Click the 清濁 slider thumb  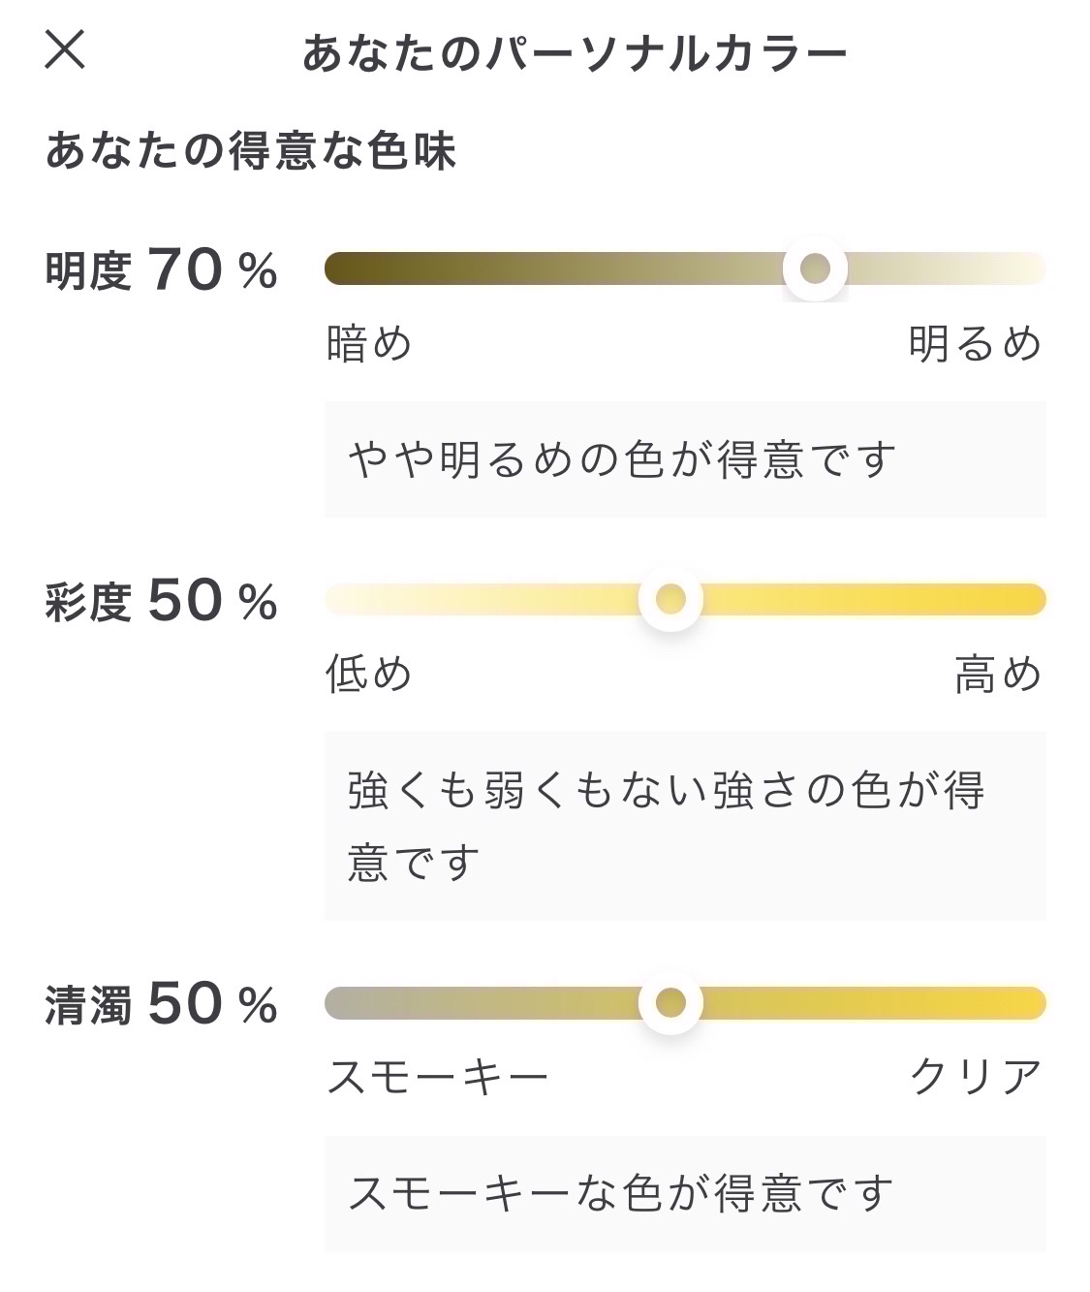670,1002
